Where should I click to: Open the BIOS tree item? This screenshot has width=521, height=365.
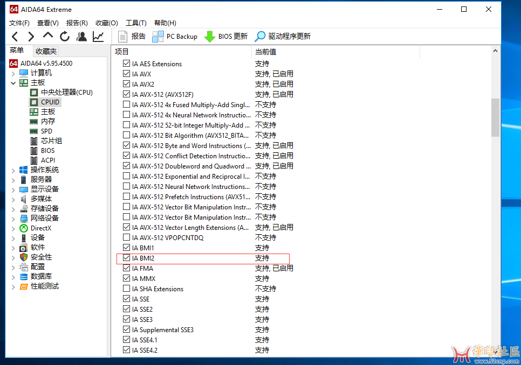pyautogui.click(x=43, y=151)
